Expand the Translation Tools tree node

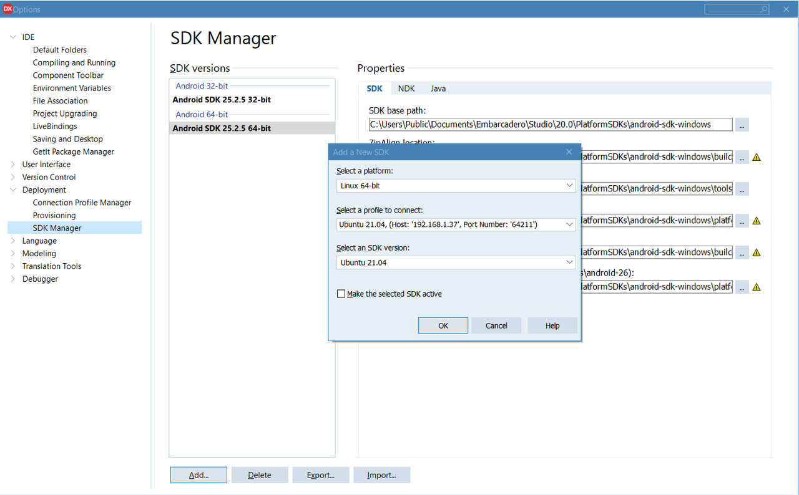[13, 266]
